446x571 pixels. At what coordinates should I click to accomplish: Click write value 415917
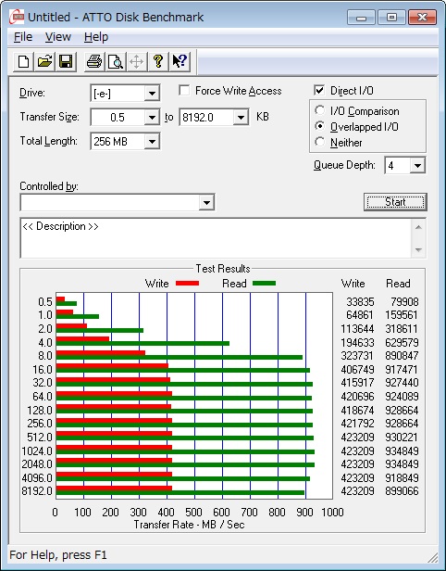[x=357, y=383]
